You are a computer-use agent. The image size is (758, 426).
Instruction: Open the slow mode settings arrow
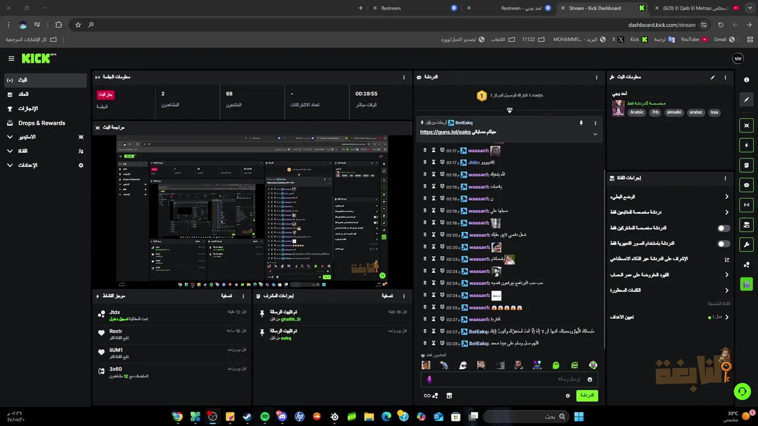(727, 197)
